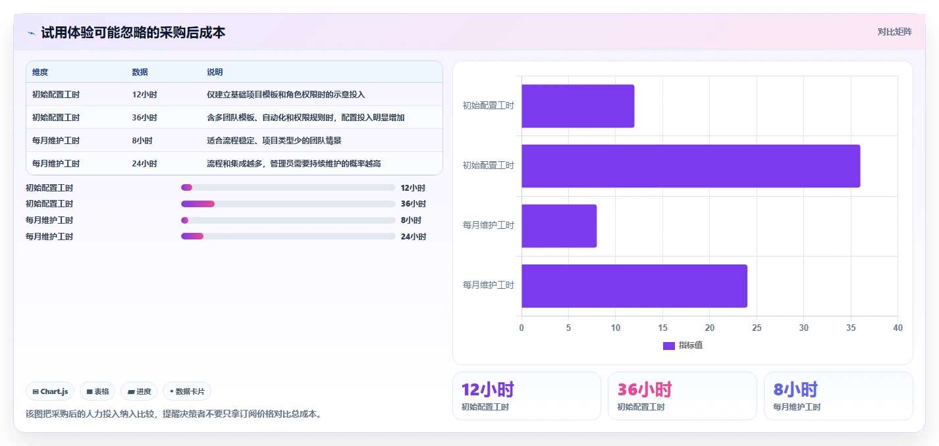Select the 进度 chip
The width and height of the screenshot is (939, 446).
click(140, 391)
